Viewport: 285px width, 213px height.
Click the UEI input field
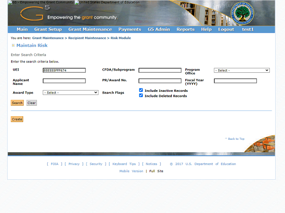pos(64,70)
